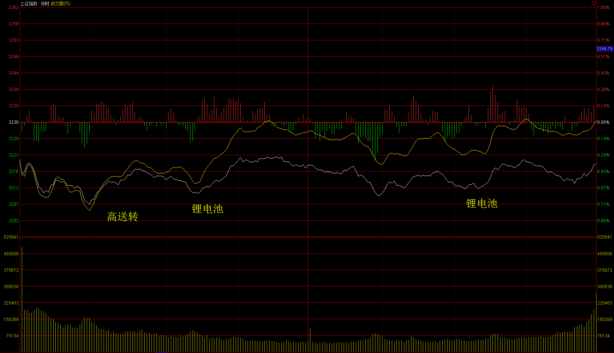This screenshot has width=614, height=353.
Task: Click the 3262 label on the left price axis
Action: [x=14, y=7]
